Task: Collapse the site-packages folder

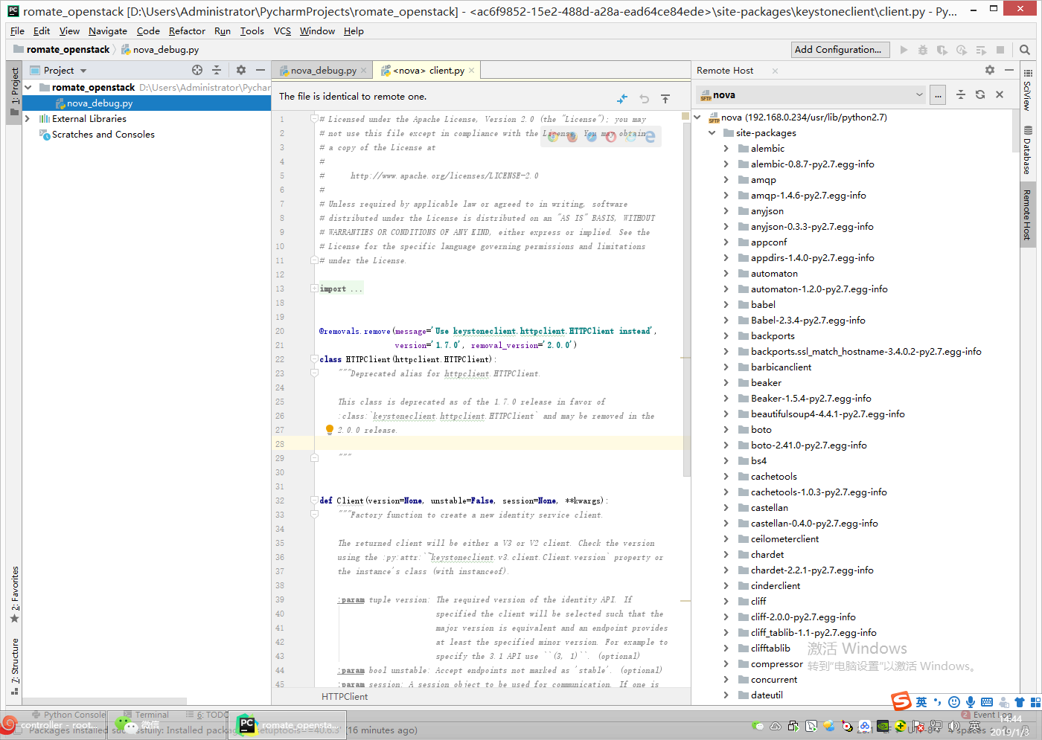Action: click(x=712, y=133)
